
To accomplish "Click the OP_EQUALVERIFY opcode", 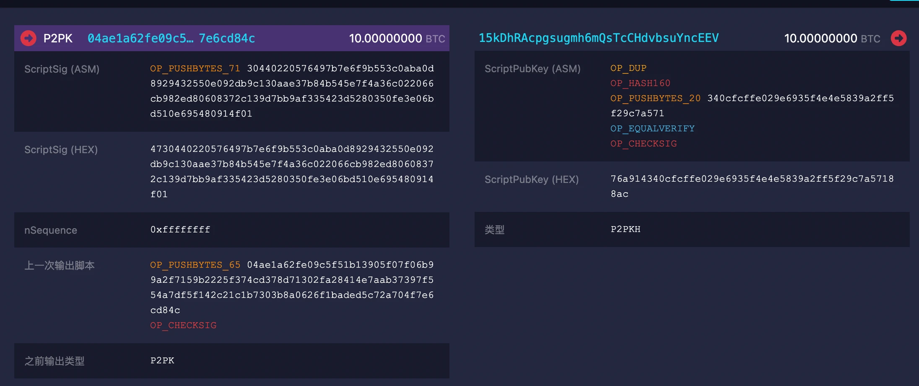I will pos(652,128).
